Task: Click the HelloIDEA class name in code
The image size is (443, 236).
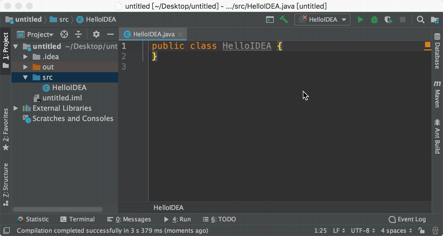Action: pos(247,46)
